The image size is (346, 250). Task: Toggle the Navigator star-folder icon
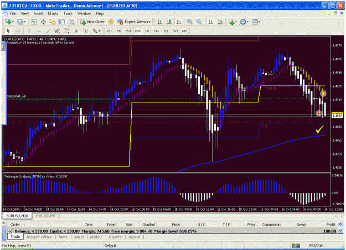(x=53, y=22)
